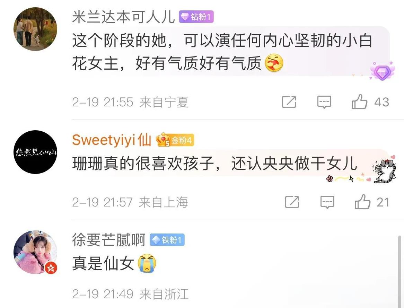Tap the 铁粉1 fan badge
The height and width of the screenshot is (308, 404).
tap(167, 240)
